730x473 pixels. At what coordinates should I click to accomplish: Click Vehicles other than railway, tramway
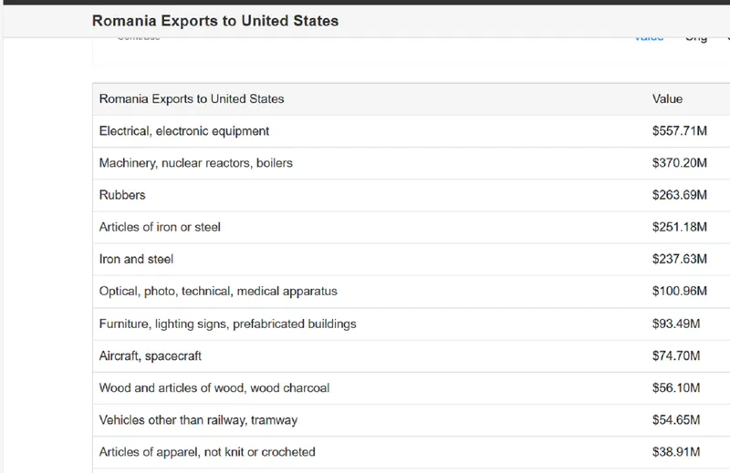click(x=198, y=420)
